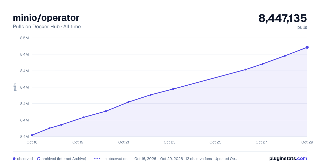
Task: Click the Oct 21 x-axis label
Action: [x=124, y=142]
